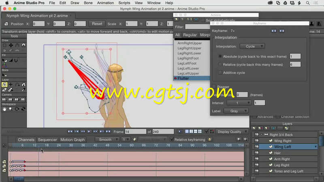Open the Wing Left layer dropdown arrow
This screenshot has height=182, width=324.
(315, 147)
